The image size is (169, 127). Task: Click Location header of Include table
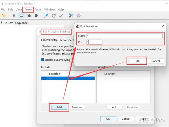coord(71,74)
